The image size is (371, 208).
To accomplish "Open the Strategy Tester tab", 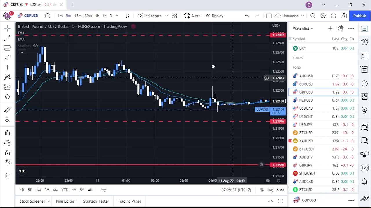I will (x=96, y=201).
